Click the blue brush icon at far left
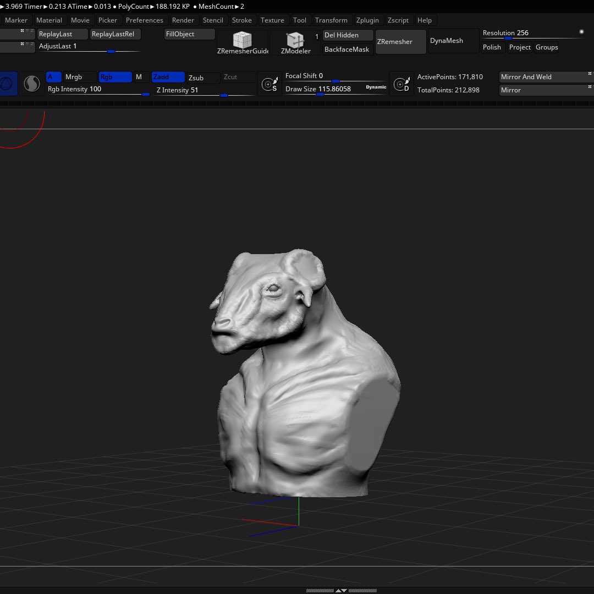This screenshot has height=594, width=594. click(x=8, y=84)
